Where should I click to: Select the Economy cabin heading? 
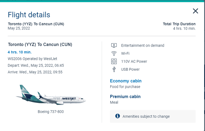click(126, 81)
